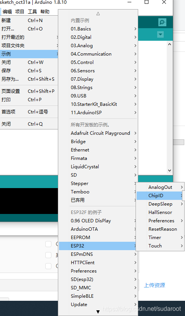Open the Serial Monitor icon
The width and height of the screenshot is (185, 316).
[162, 22]
